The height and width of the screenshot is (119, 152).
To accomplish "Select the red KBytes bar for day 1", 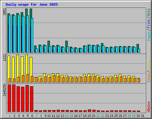I will click(9, 98).
